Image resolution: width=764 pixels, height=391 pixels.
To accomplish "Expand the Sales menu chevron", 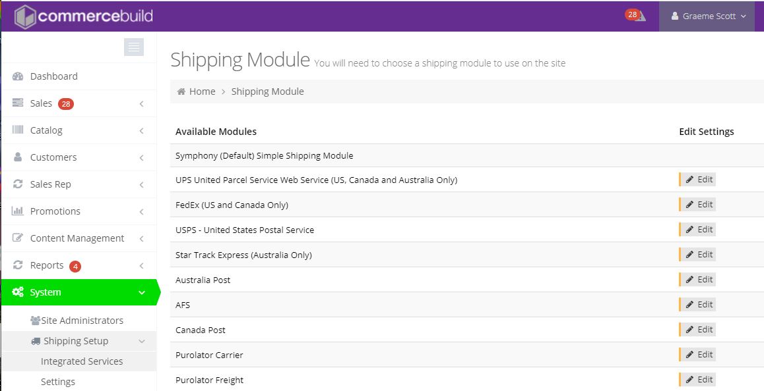I will pos(141,103).
